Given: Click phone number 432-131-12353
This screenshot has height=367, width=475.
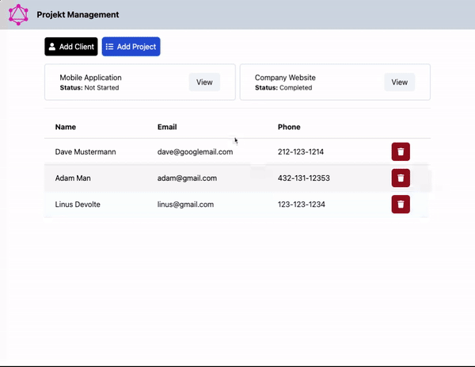Looking at the screenshot, I should coord(303,178).
